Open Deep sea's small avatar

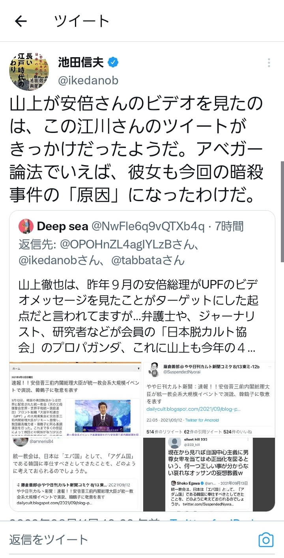[26, 226]
